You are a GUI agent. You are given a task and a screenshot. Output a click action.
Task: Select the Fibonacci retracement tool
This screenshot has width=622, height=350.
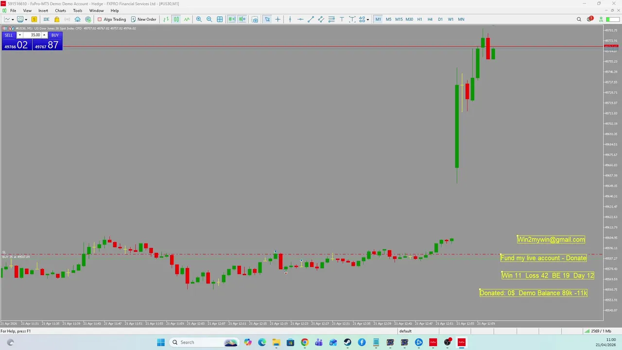[331, 19]
